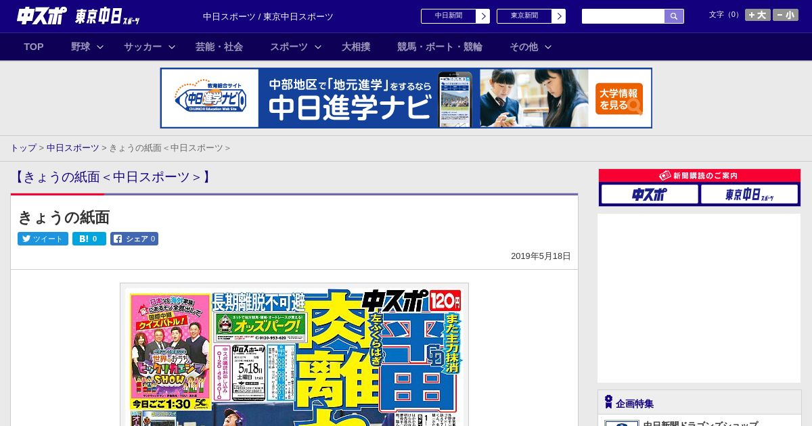The height and width of the screenshot is (426, 812).
Task: Open the 東京新聞 link button
Action: click(x=524, y=16)
